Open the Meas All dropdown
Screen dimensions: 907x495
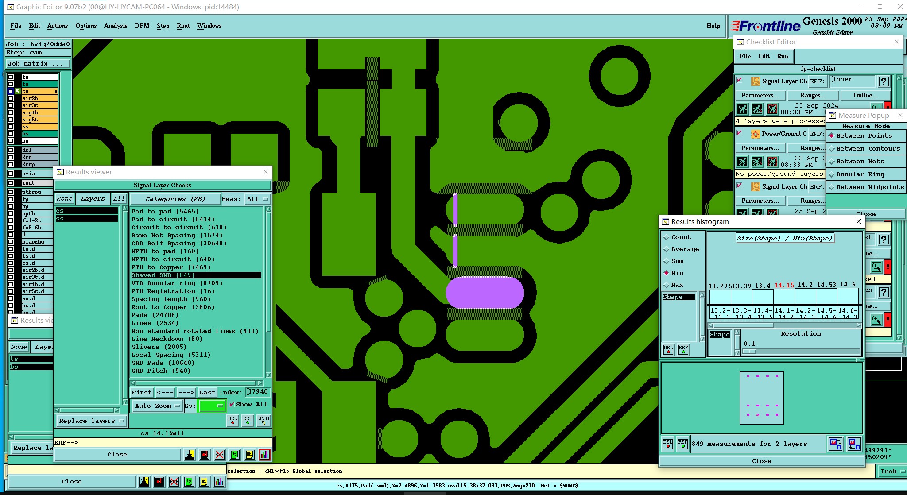258,199
